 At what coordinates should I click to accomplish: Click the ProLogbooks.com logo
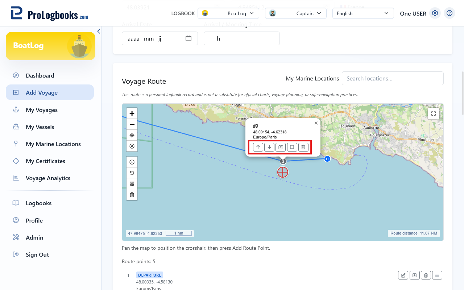tap(49, 14)
